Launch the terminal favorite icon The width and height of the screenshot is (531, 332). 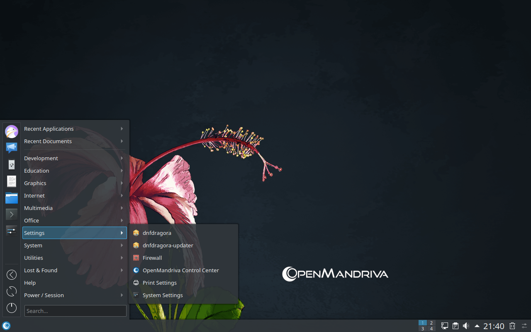(12, 214)
